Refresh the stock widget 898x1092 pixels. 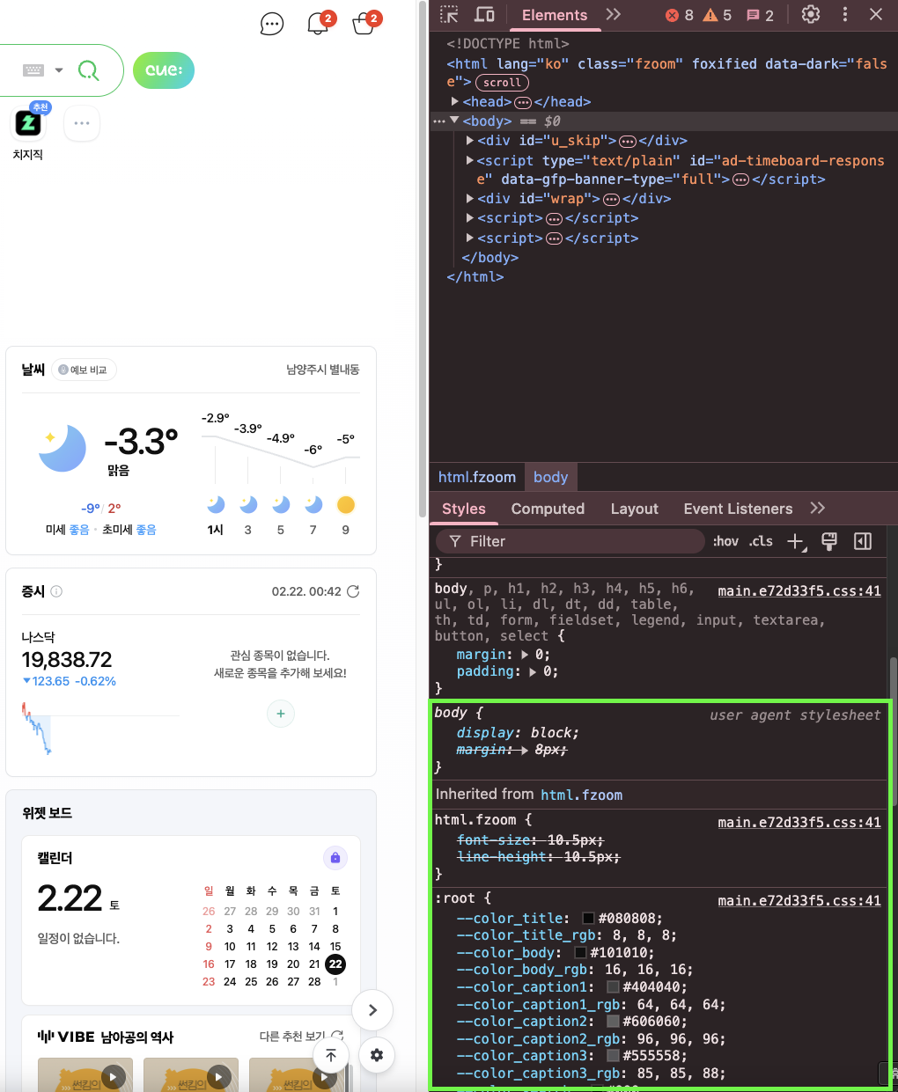pos(353,591)
